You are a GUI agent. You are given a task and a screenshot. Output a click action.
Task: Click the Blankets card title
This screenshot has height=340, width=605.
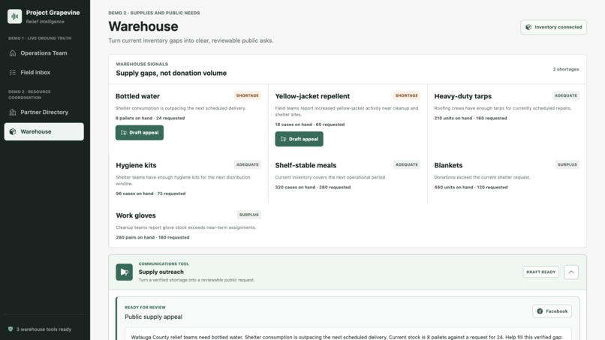448,165
